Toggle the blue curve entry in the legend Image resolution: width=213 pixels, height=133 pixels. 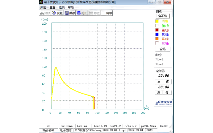(166, 35)
